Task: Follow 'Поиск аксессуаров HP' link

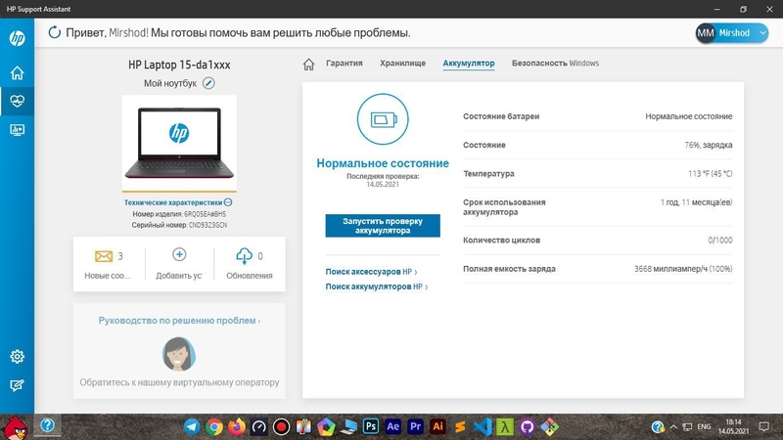Action: 371,272
